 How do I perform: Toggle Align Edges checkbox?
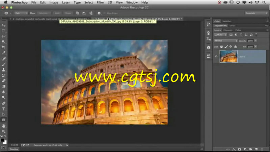[104, 13]
